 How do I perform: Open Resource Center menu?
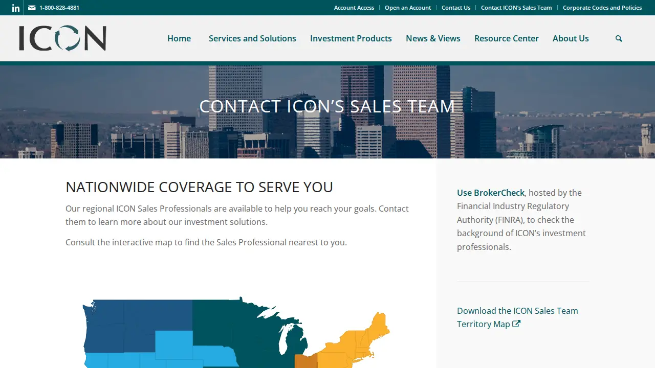point(507,38)
